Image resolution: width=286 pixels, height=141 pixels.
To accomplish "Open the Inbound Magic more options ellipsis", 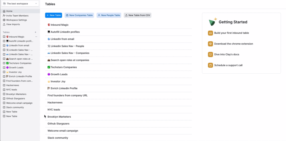I will point(36,37).
